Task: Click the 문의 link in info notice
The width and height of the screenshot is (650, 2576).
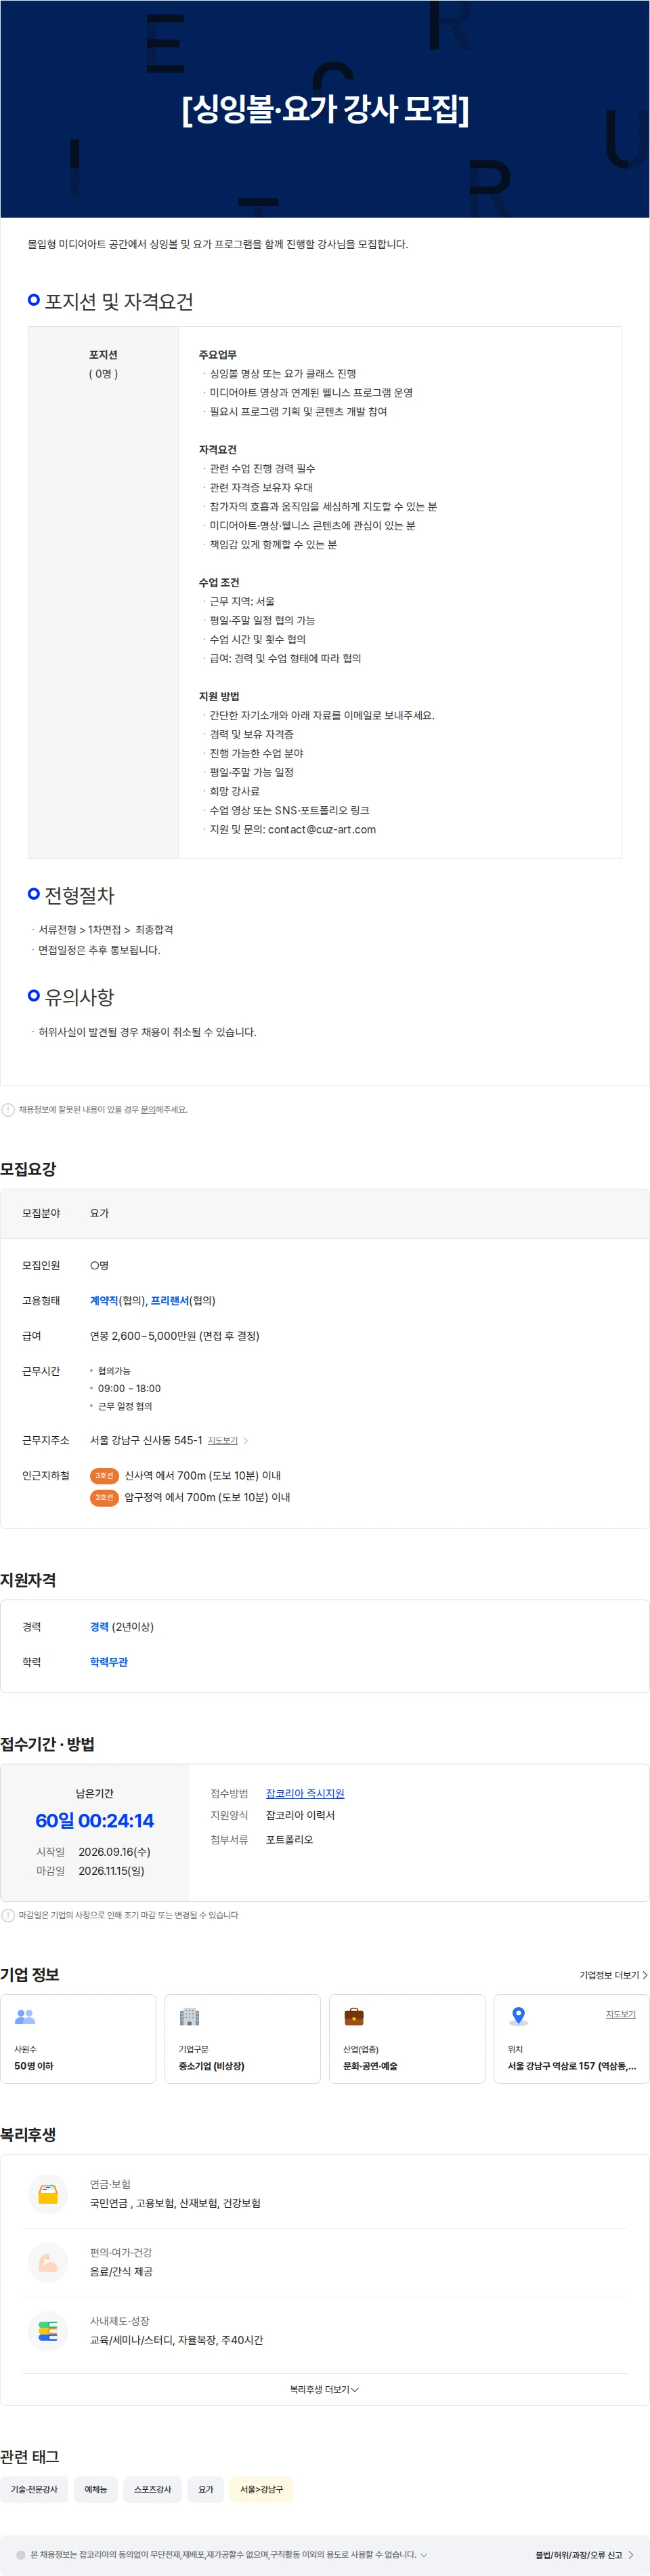Action: 148,1109
